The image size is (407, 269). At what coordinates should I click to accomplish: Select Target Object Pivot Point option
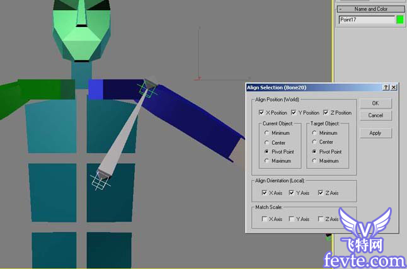pos(314,152)
